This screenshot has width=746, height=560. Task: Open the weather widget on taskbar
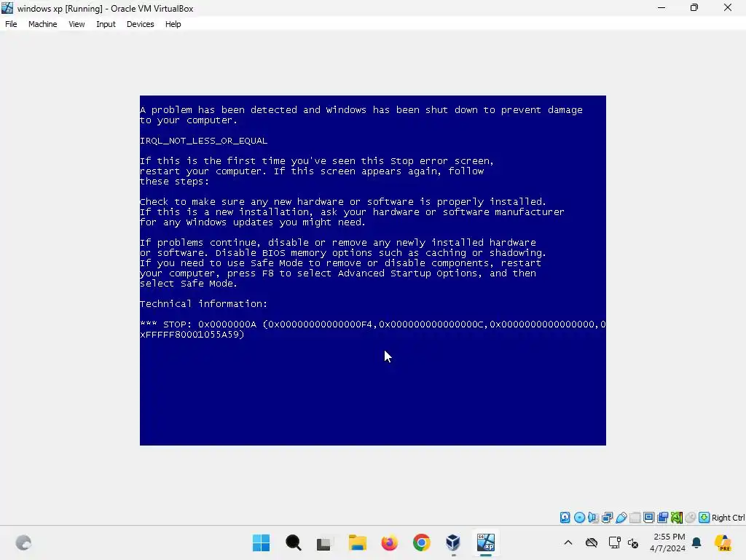[x=23, y=542]
